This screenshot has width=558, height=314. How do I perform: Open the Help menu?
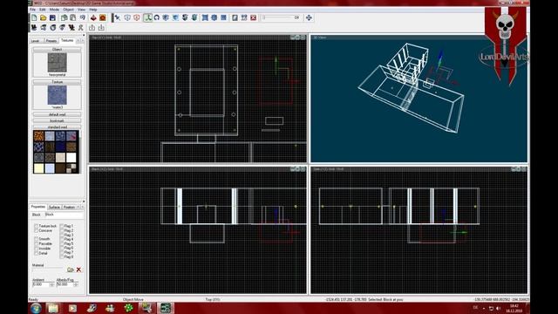tap(93, 10)
